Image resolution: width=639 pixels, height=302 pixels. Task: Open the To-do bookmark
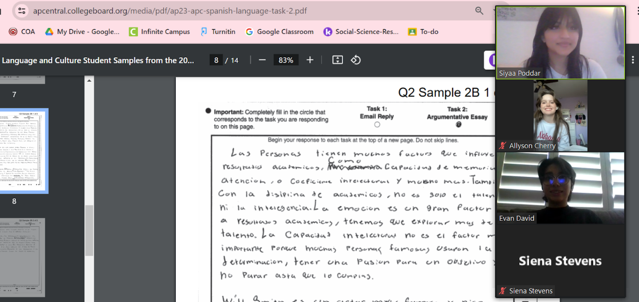click(423, 31)
